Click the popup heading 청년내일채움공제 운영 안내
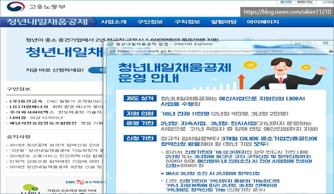334x194 pixels. click(175, 73)
